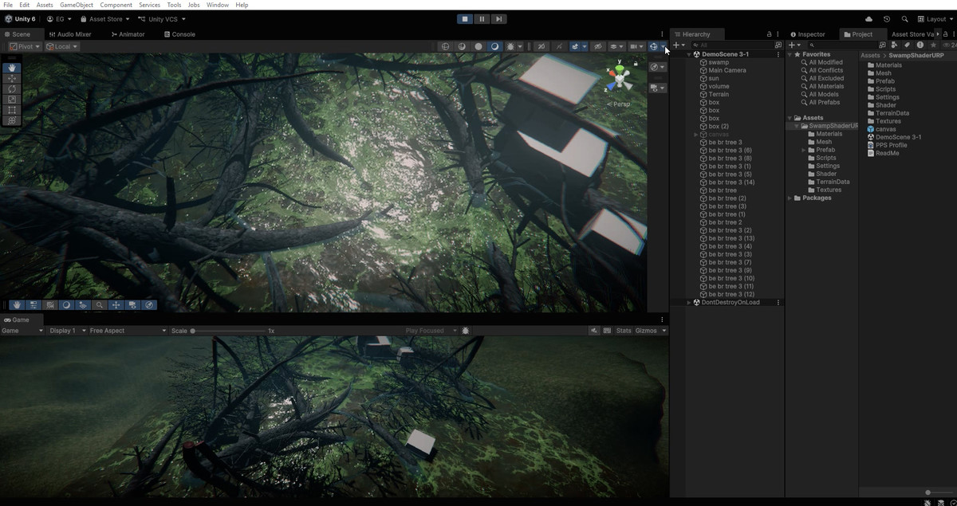Open the Unity cloud icon
Viewport: 957px width, 506px height.
pyautogui.click(x=869, y=19)
